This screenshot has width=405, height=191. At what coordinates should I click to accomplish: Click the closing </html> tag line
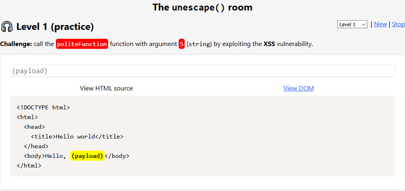tap(29, 166)
